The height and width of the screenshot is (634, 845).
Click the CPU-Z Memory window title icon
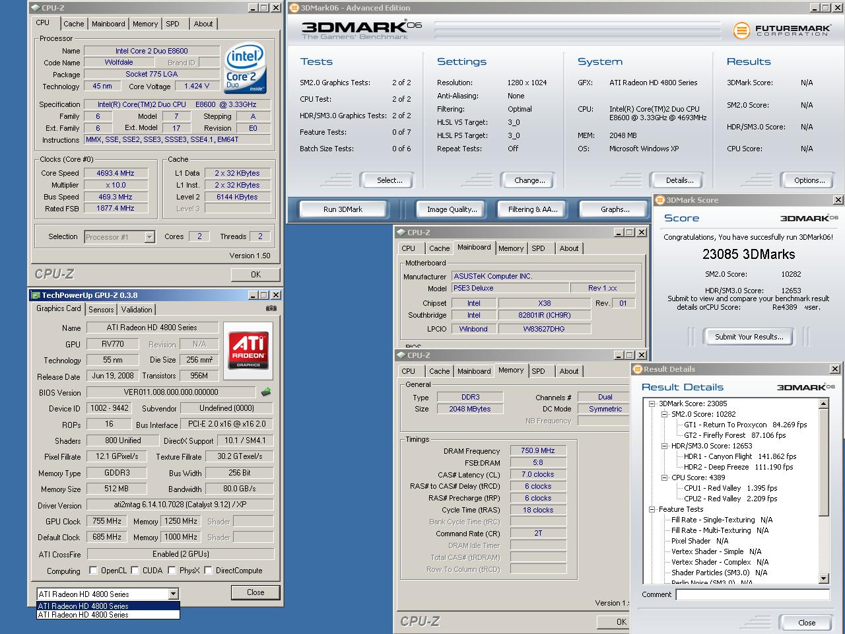(401, 355)
